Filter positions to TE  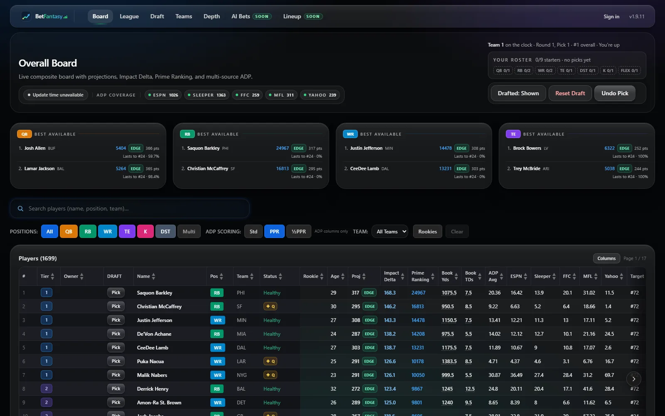click(127, 232)
